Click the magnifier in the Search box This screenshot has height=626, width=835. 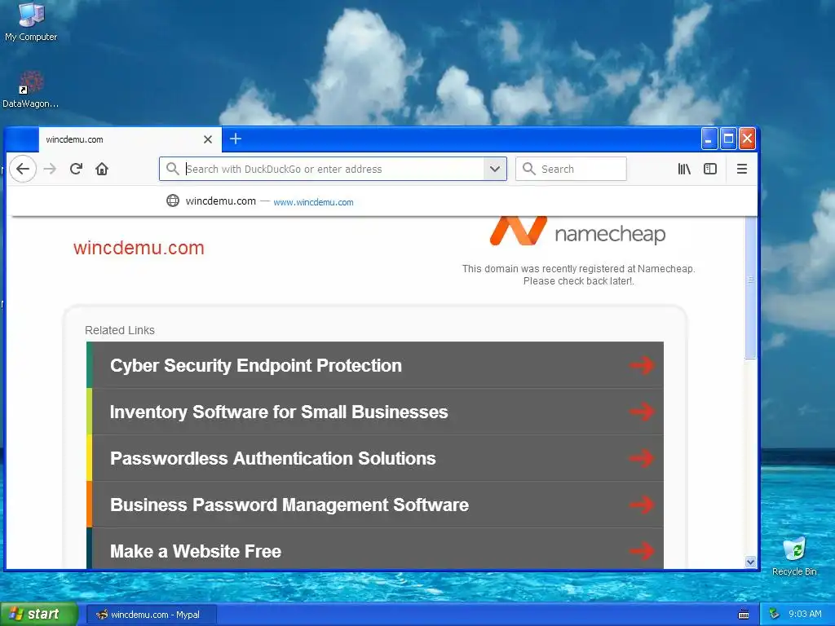pos(528,169)
